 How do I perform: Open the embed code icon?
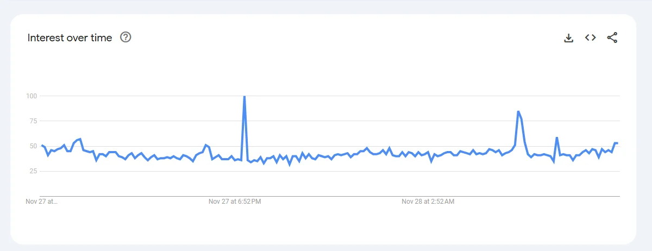tap(591, 37)
